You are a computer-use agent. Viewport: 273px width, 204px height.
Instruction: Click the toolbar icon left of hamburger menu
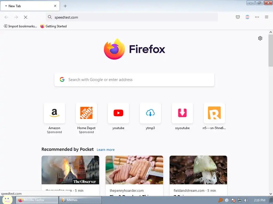click(257, 17)
